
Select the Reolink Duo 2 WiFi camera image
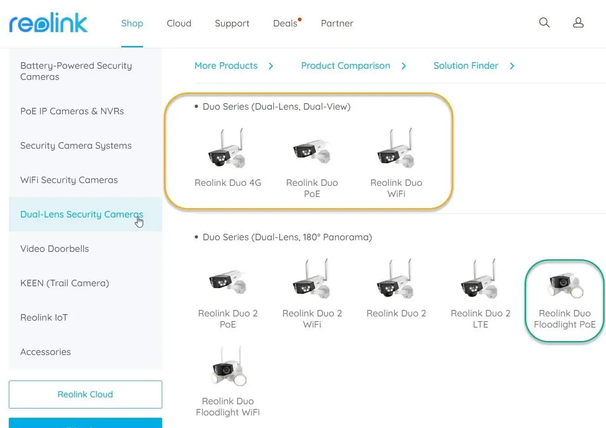click(312, 280)
